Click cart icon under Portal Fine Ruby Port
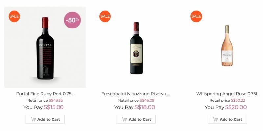The width and height of the screenshot is (263, 131). pyautogui.click(x=33, y=119)
